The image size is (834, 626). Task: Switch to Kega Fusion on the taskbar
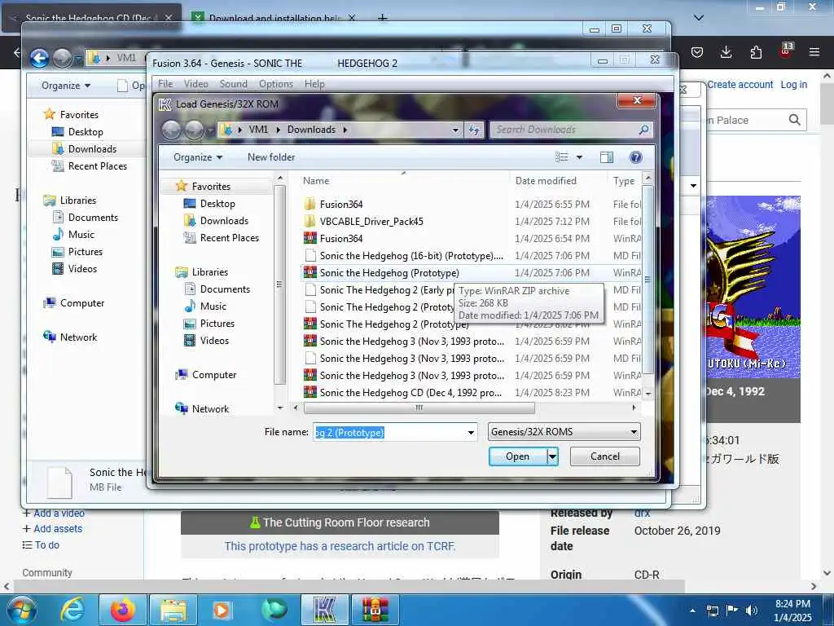click(325, 610)
